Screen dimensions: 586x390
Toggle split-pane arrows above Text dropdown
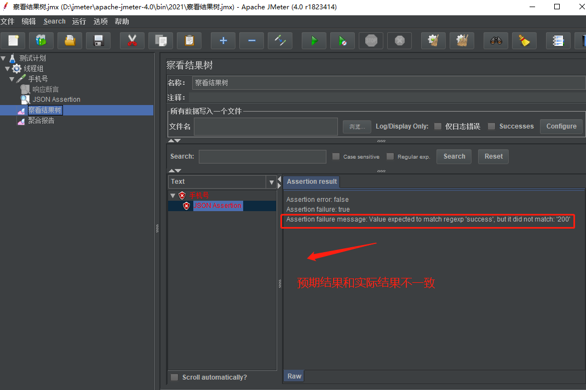point(175,171)
